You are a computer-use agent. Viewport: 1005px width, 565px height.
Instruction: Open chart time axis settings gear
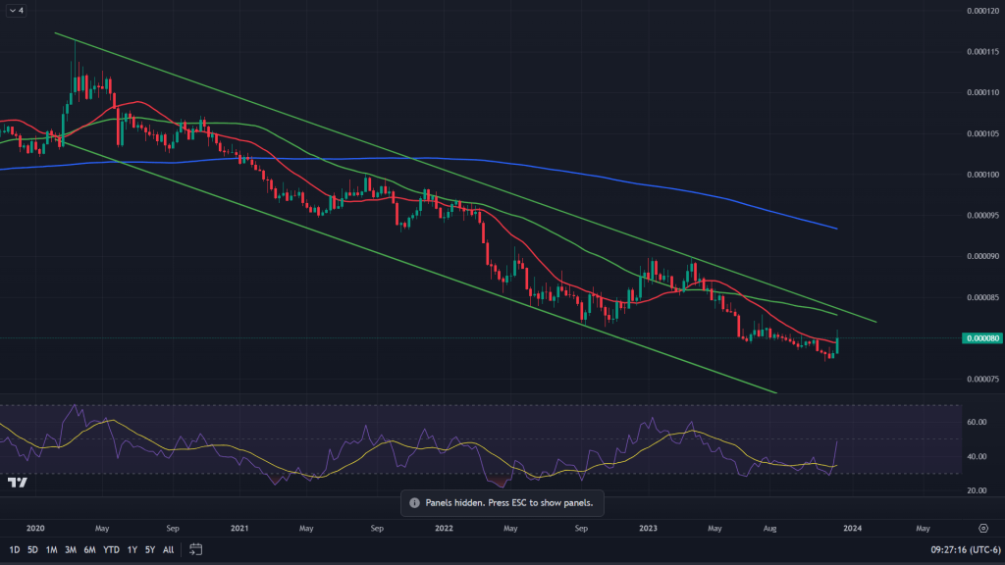tap(982, 527)
